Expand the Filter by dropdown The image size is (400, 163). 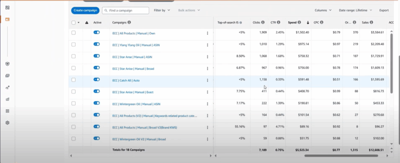pos(162,10)
